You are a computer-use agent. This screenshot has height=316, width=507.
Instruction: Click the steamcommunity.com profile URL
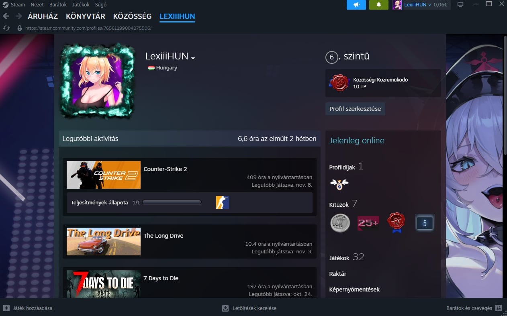[88, 29]
